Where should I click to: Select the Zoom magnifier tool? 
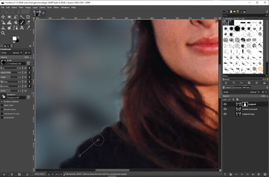pyautogui.click(x=3, y=33)
